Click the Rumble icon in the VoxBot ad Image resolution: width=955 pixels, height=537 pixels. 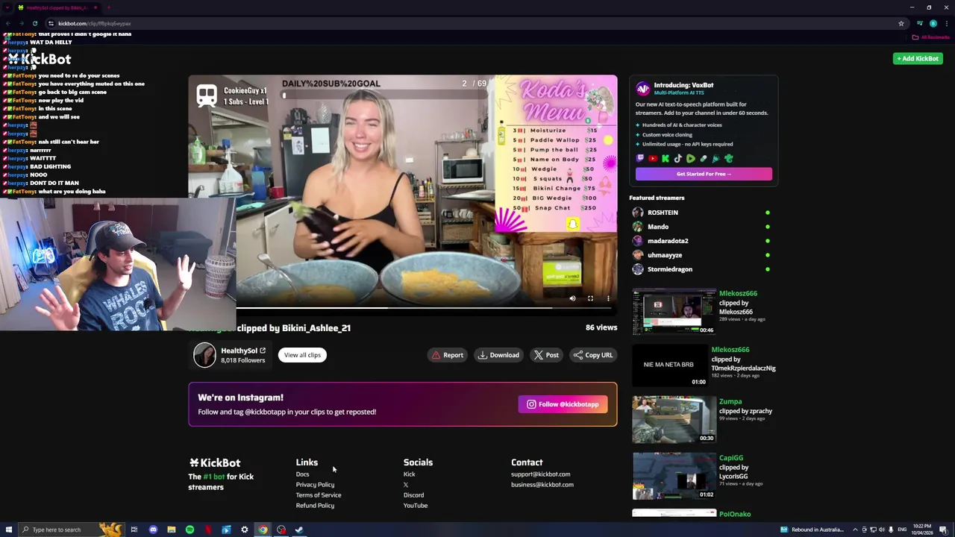click(x=691, y=158)
